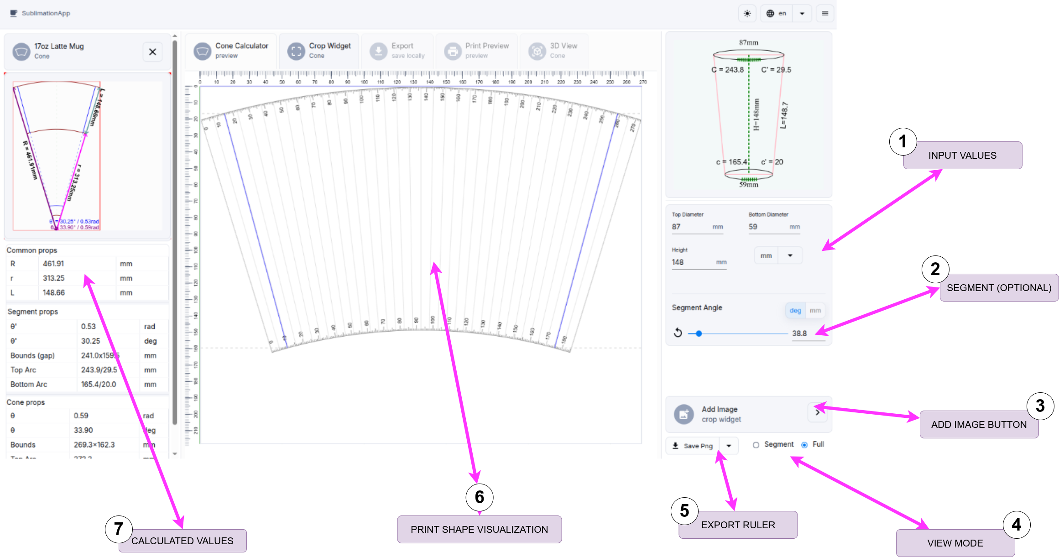Click the SublimationApp logo icon
This screenshot has height=557, width=1059.
(12, 13)
